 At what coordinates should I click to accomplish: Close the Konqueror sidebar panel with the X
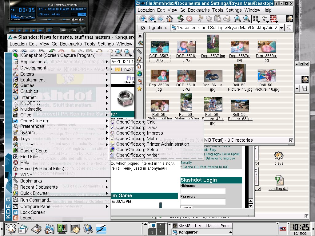coord(140,36)
